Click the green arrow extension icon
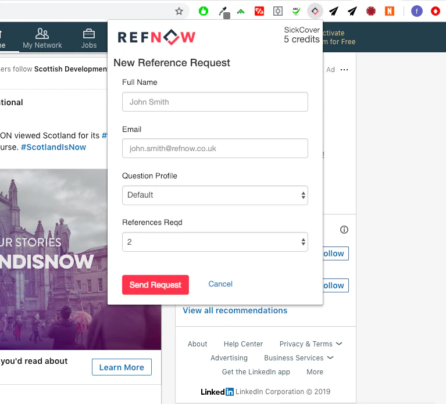Image resolution: width=446 pixels, height=404 pixels. [x=241, y=12]
